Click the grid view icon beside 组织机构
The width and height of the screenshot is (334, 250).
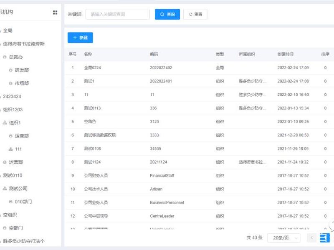pos(55,12)
